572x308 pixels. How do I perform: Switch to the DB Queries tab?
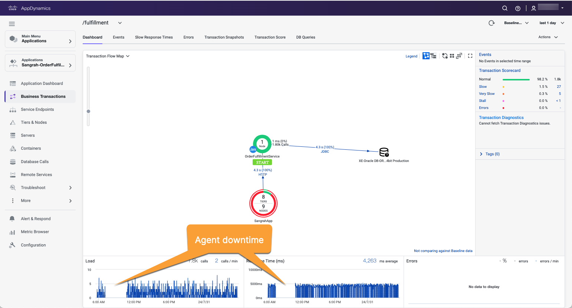(x=306, y=37)
